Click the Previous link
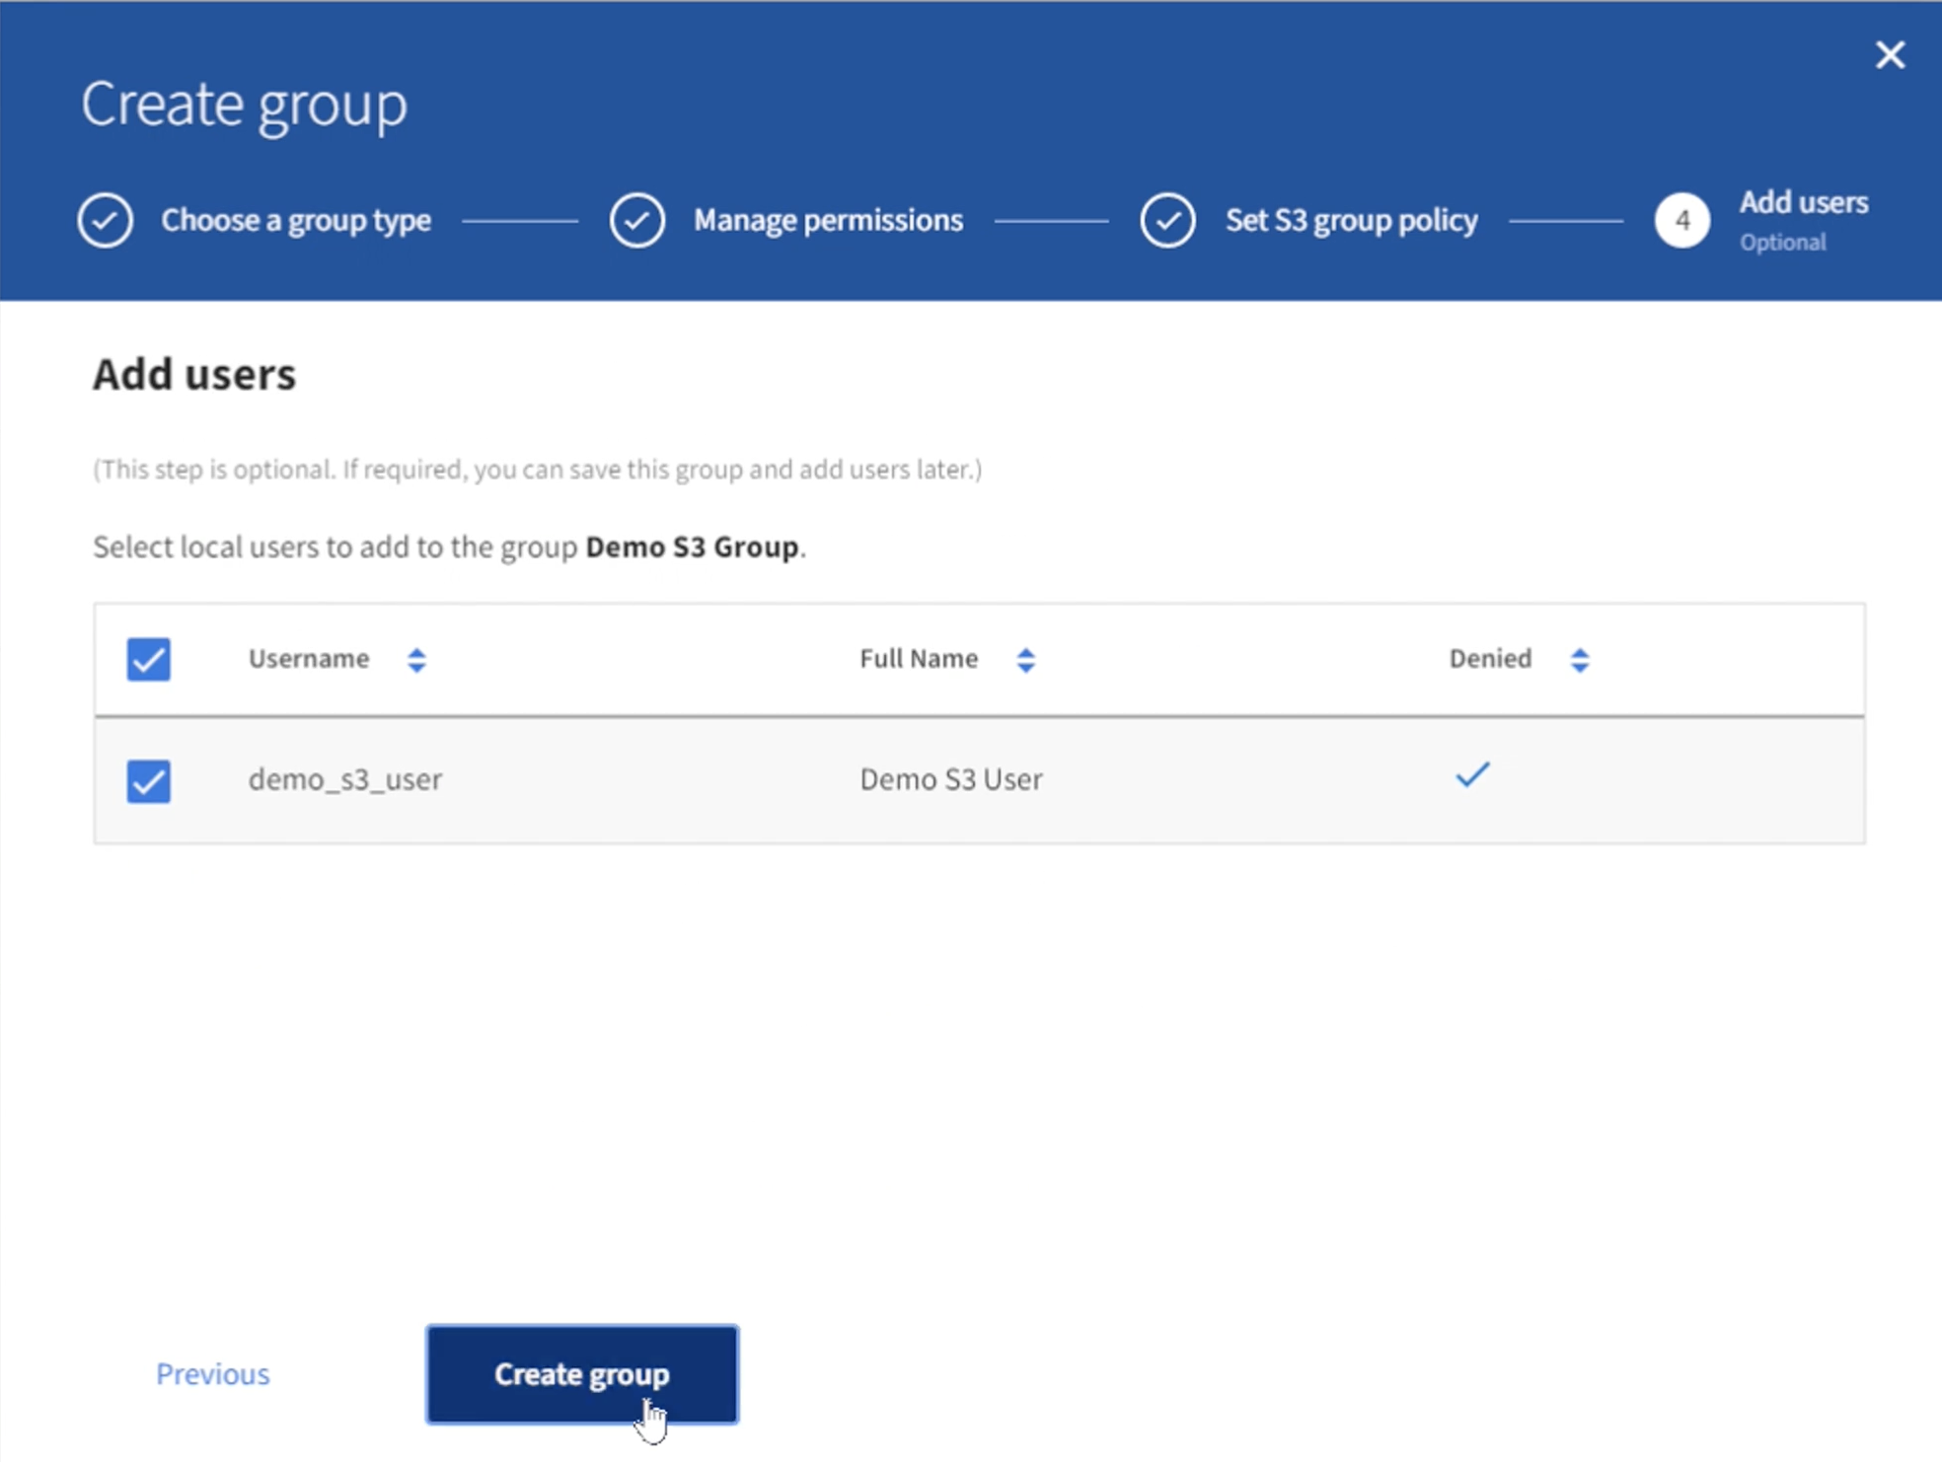Screen dimensions: 1942x1462 213,1371
